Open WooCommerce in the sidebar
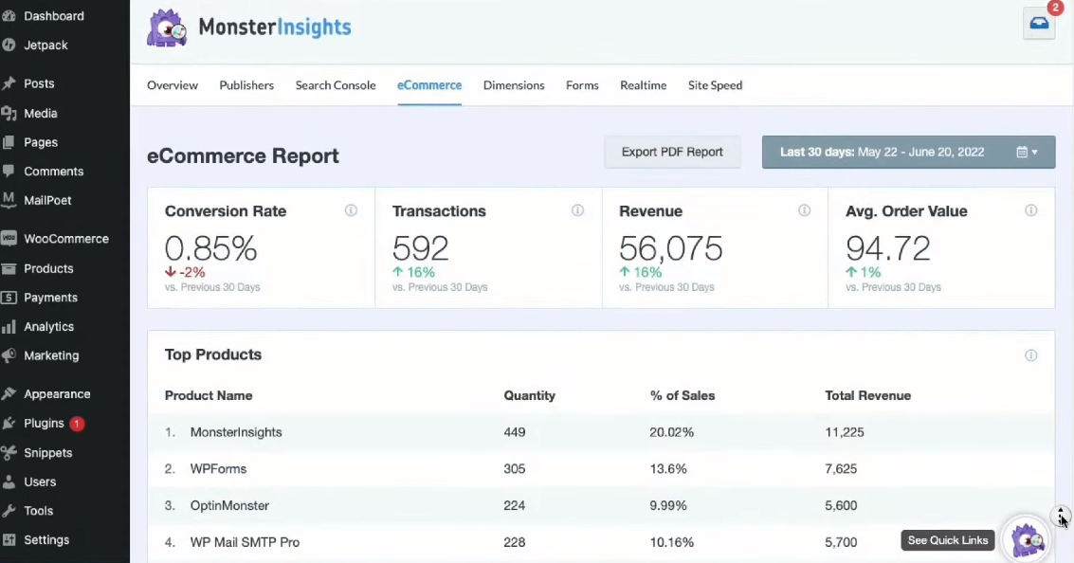1074x563 pixels. coord(65,239)
